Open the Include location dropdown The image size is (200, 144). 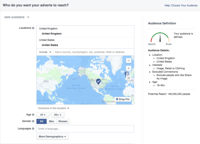coord(45,52)
